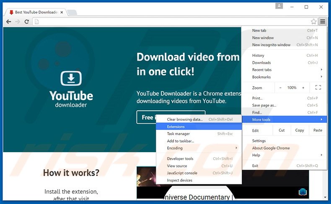The width and height of the screenshot is (331, 204).
Task: Select Extensions in More tools submenu
Action: click(x=199, y=127)
